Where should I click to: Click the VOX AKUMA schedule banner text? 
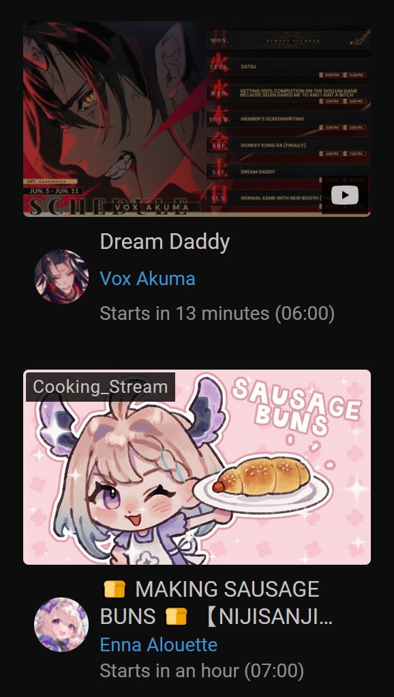pyautogui.click(x=151, y=207)
